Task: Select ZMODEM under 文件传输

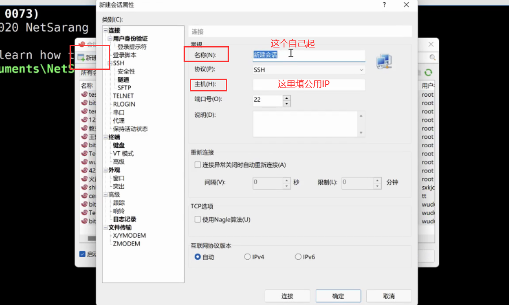Action: 126,244
